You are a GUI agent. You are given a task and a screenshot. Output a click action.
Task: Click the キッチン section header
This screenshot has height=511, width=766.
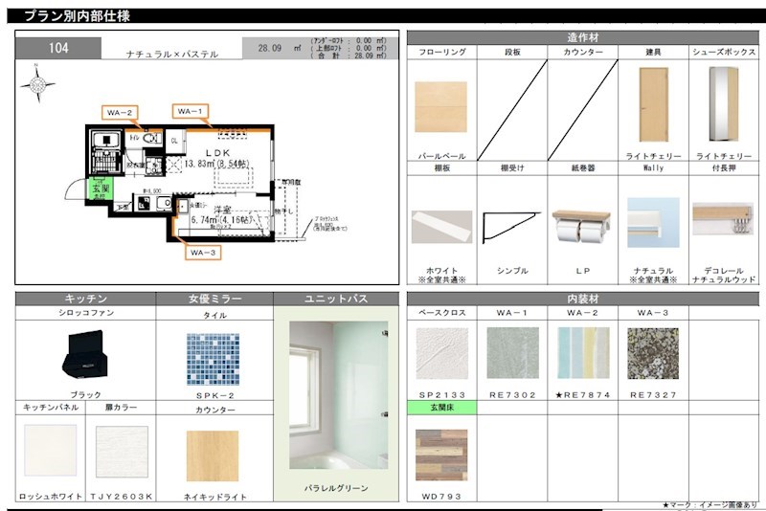click(x=85, y=300)
